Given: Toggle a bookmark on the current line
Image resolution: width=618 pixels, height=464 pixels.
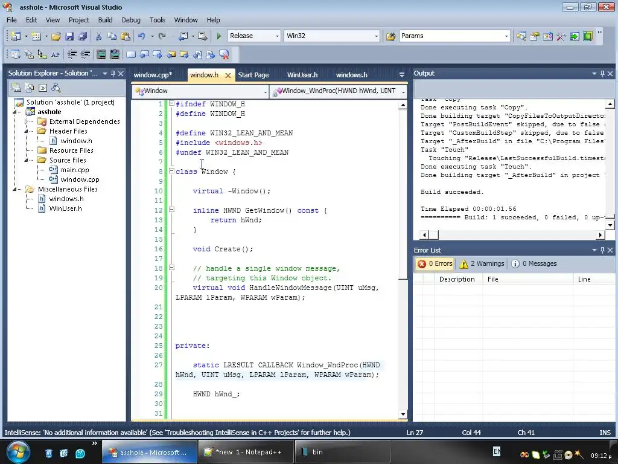Looking at the screenshot, I should point(131,54).
